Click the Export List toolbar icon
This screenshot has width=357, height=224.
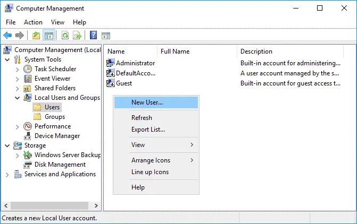[77, 36]
